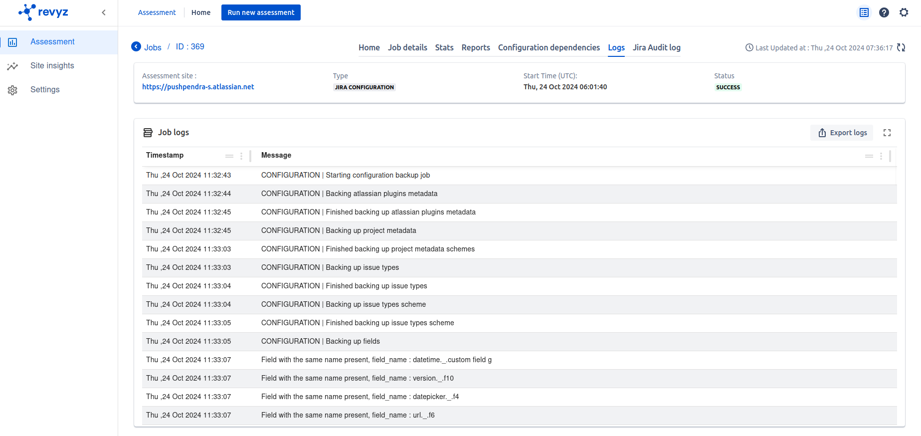Click the Message column drag handle icon

(869, 156)
